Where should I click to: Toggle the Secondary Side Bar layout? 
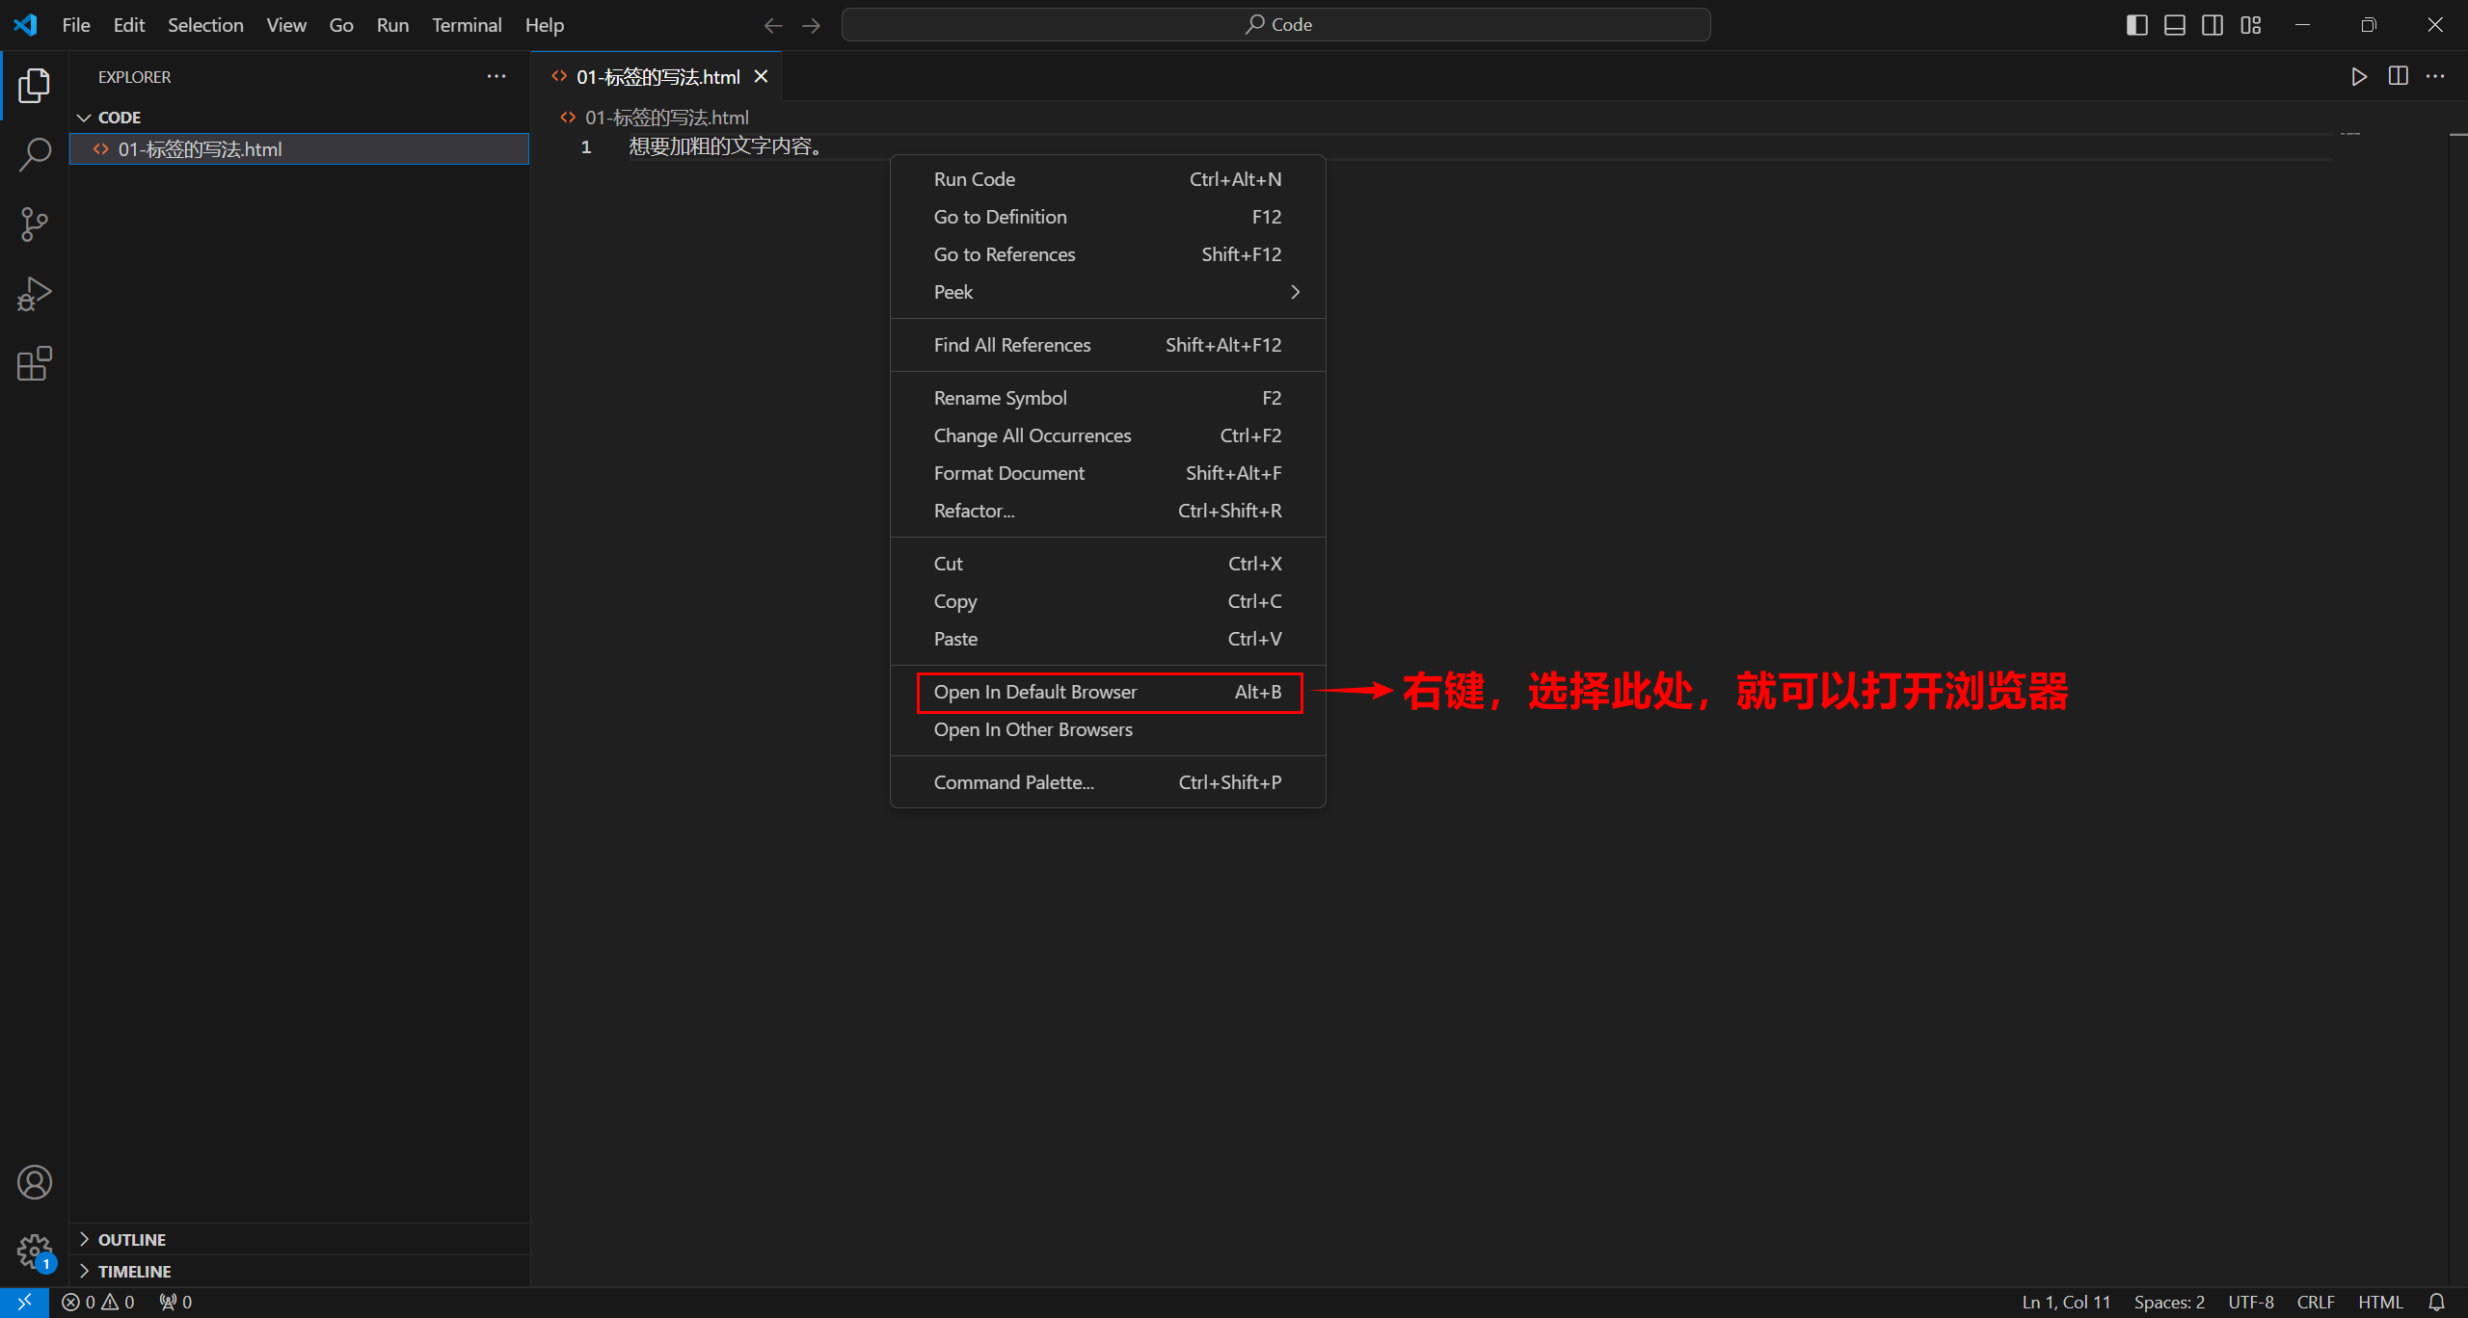tap(2213, 25)
